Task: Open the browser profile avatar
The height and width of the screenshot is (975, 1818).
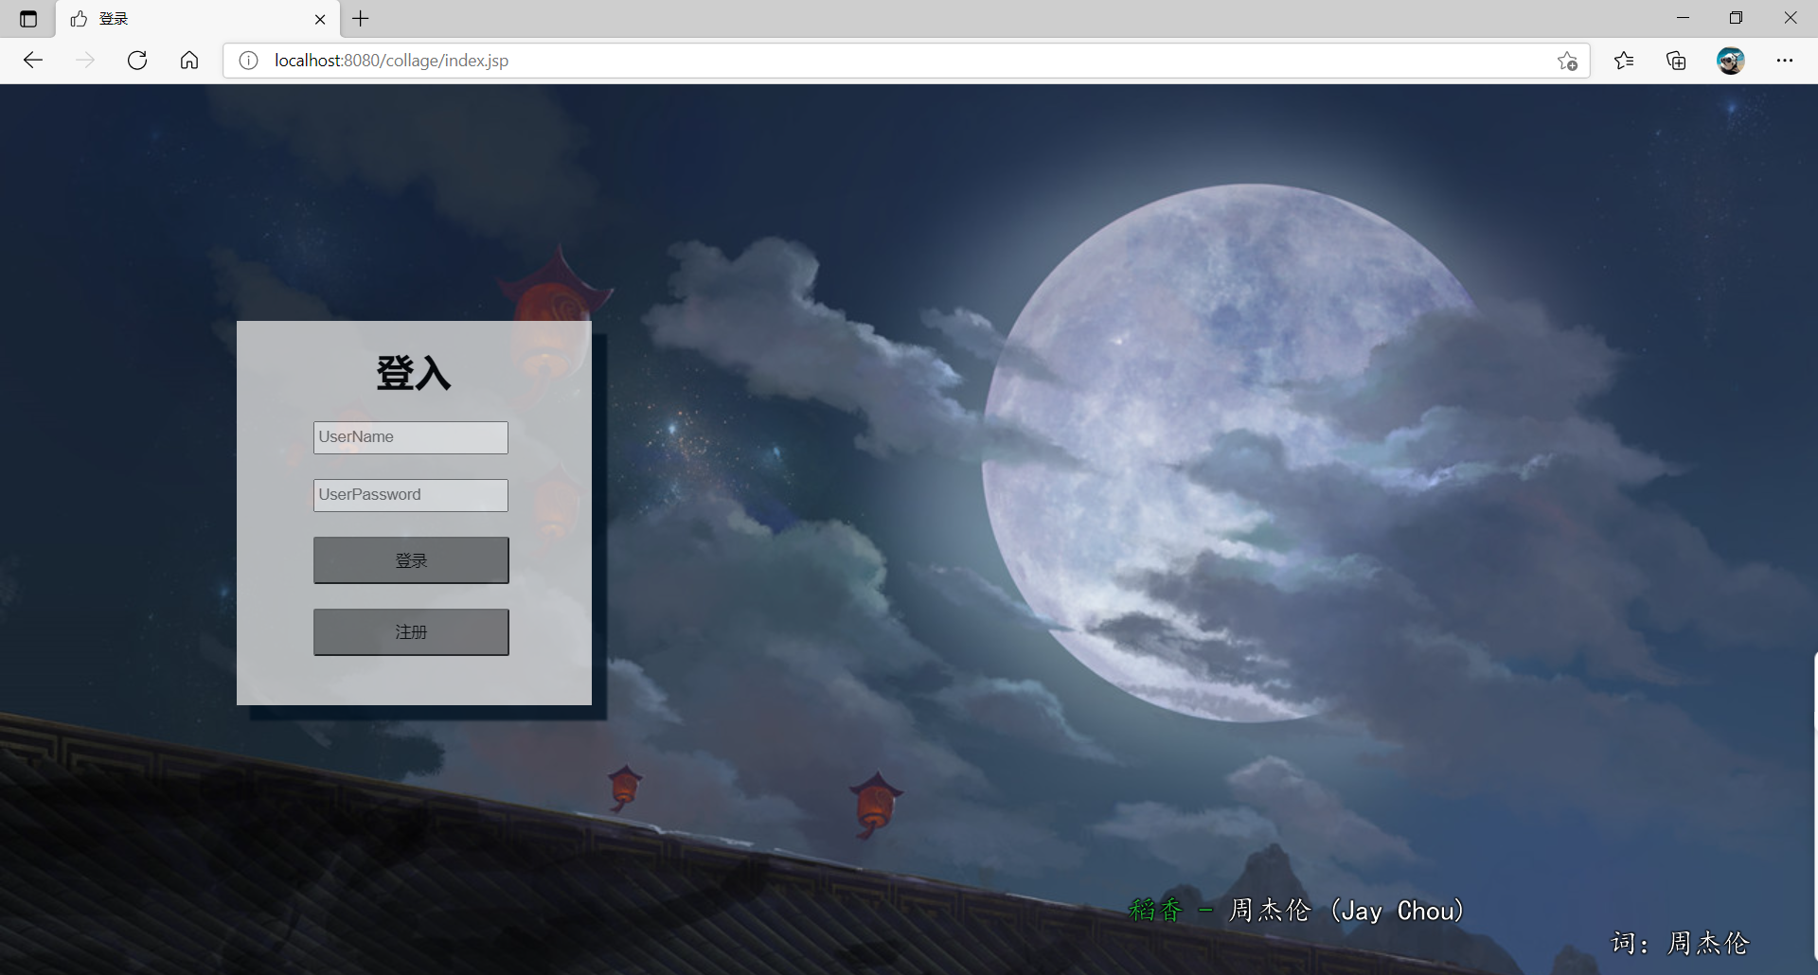Action: click(1731, 61)
